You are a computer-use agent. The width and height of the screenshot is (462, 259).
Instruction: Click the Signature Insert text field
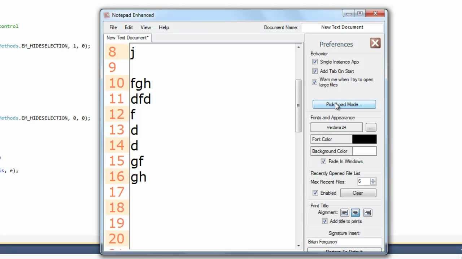[344, 242]
